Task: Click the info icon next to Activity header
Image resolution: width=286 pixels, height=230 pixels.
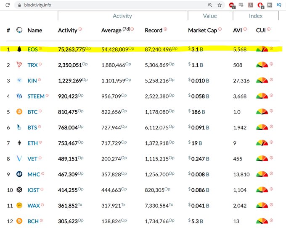Action: click(80, 29)
